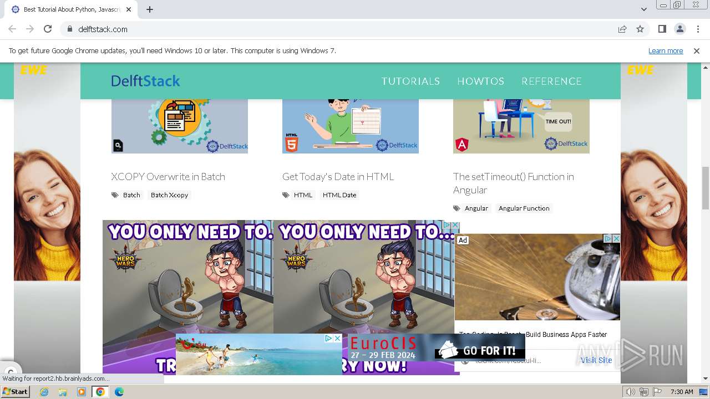
Task: Select the Angular tag
Action: (476, 208)
